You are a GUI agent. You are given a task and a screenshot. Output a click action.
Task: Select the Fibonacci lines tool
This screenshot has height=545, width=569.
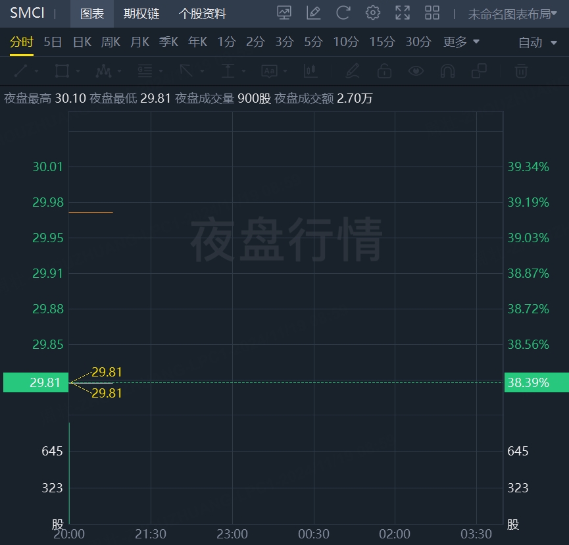click(x=145, y=71)
